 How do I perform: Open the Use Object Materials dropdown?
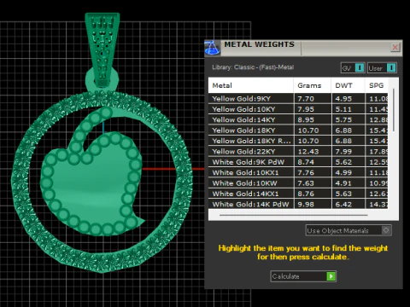[348, 230]
